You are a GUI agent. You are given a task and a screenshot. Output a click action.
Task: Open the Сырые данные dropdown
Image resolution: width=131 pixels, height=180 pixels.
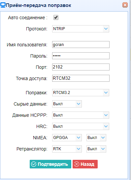click(67, 104)
